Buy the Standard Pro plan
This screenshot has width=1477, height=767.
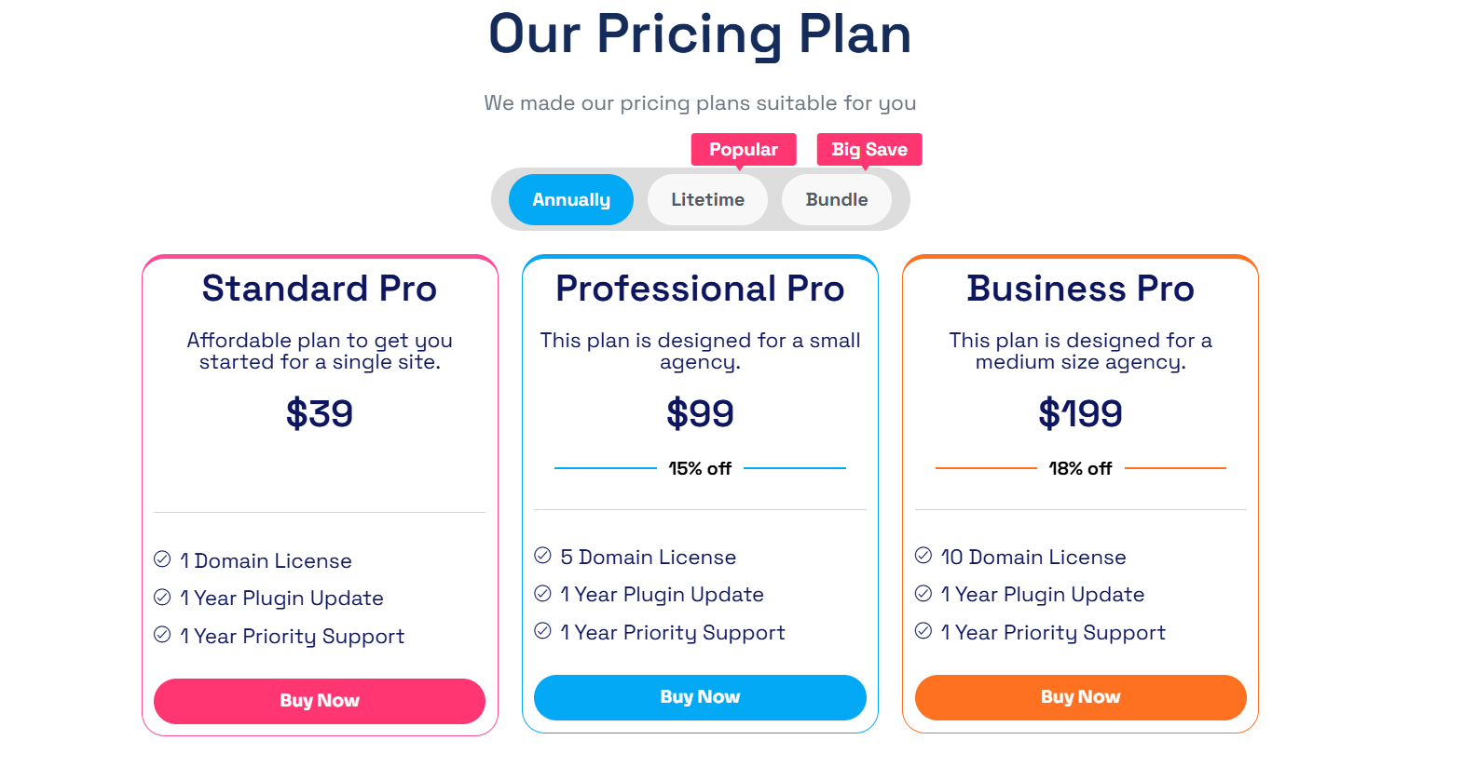pos(320,701)
